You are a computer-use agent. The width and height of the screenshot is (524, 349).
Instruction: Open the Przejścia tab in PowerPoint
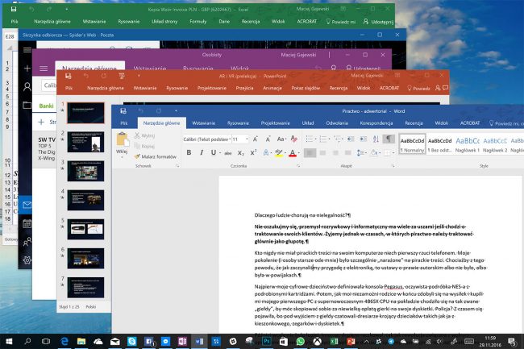244,88
